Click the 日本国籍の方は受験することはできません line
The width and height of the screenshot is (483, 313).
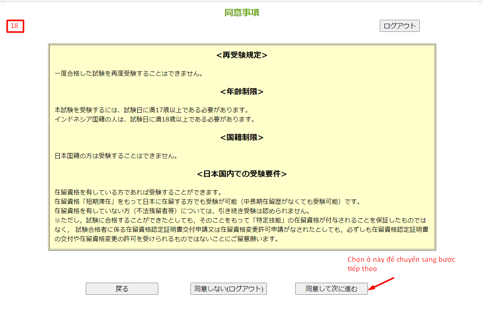(x=116, y=156)
